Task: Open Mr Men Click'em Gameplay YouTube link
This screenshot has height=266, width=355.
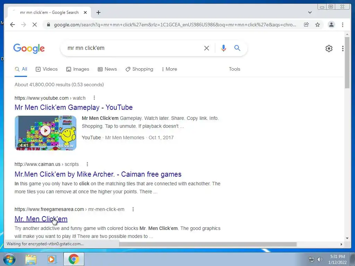Action: click(73, 107)
